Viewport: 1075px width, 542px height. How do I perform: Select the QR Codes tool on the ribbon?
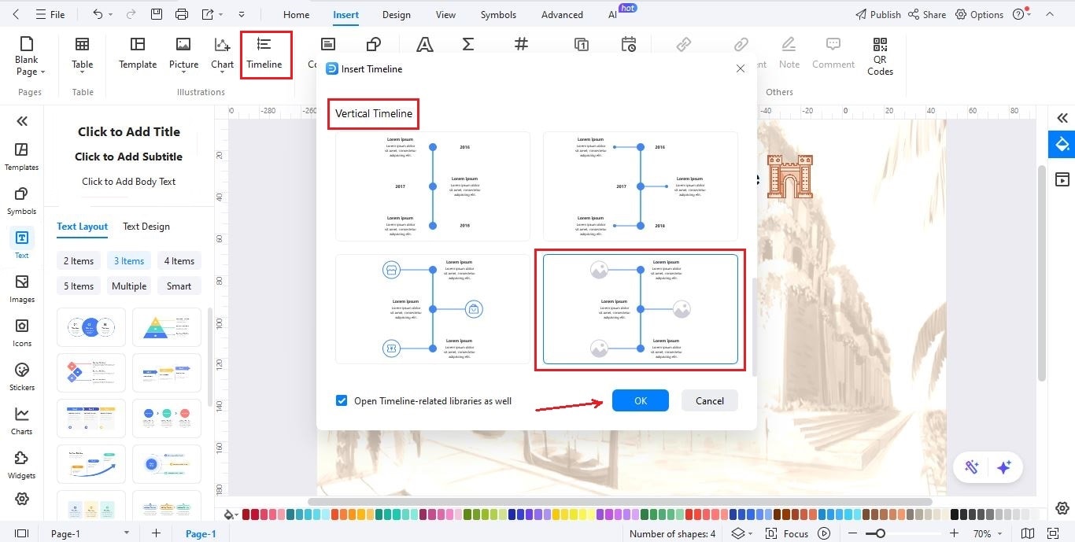pyautogui.click(x=879, y=53)
